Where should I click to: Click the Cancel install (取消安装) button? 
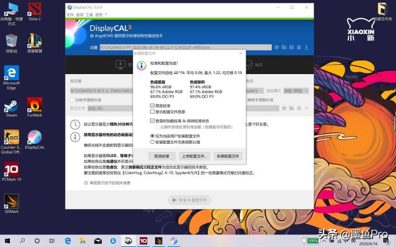point(161,156)
